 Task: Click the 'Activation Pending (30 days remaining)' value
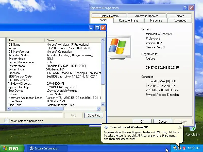[x=70, y=55]
